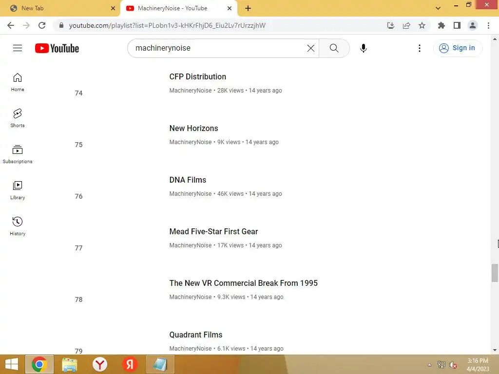Viewport: 499px width, 374px height.
Task: Open the red Yandex Я taskbar icon
Action: (x=130, y=364)
